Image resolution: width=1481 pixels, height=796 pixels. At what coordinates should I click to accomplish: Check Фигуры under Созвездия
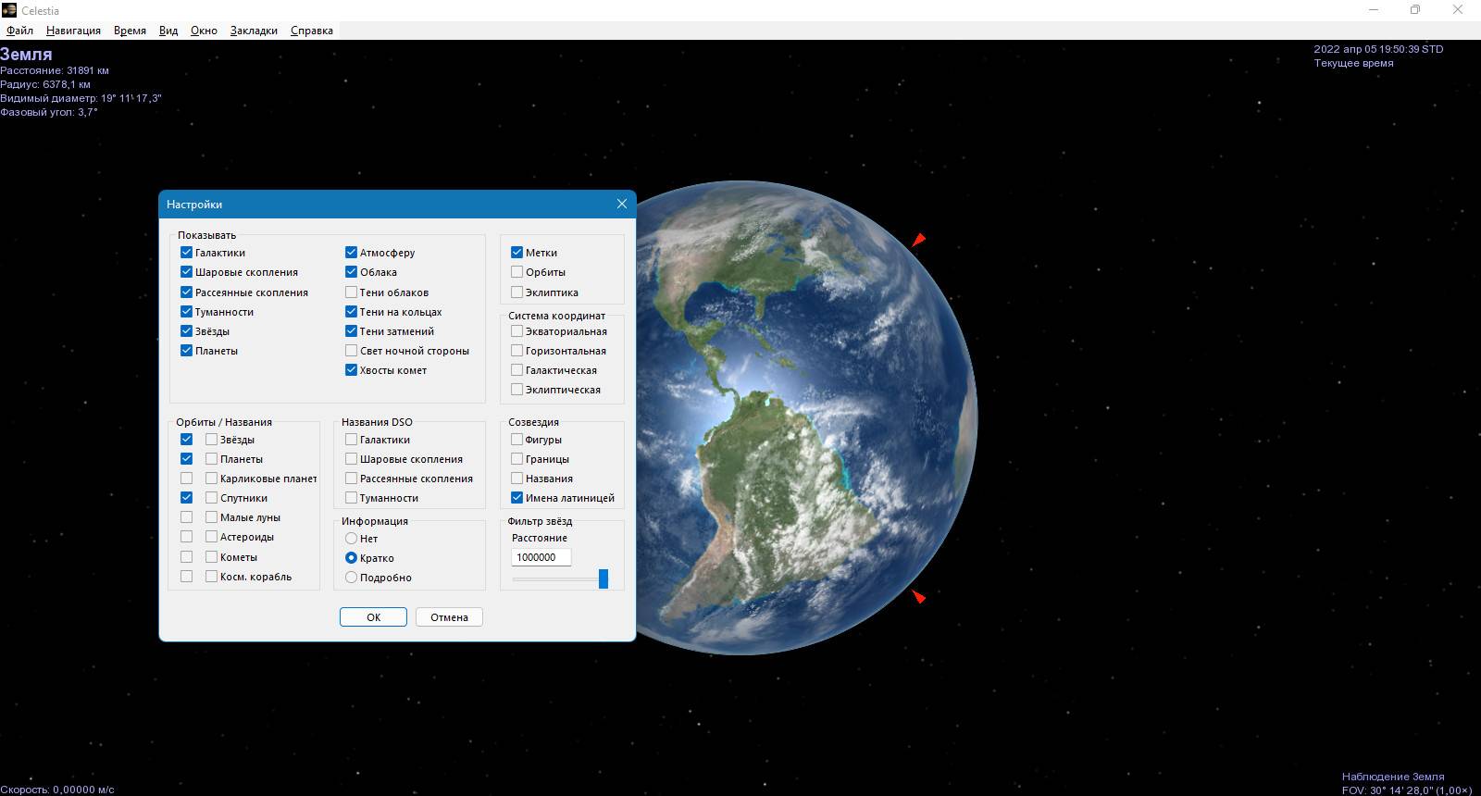516,439
